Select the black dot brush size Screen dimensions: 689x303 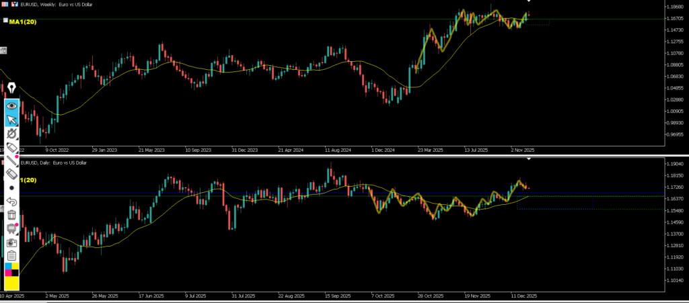pos(11,187)
